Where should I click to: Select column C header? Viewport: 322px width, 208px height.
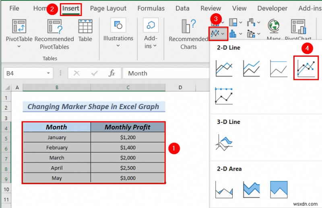(128, 88)
